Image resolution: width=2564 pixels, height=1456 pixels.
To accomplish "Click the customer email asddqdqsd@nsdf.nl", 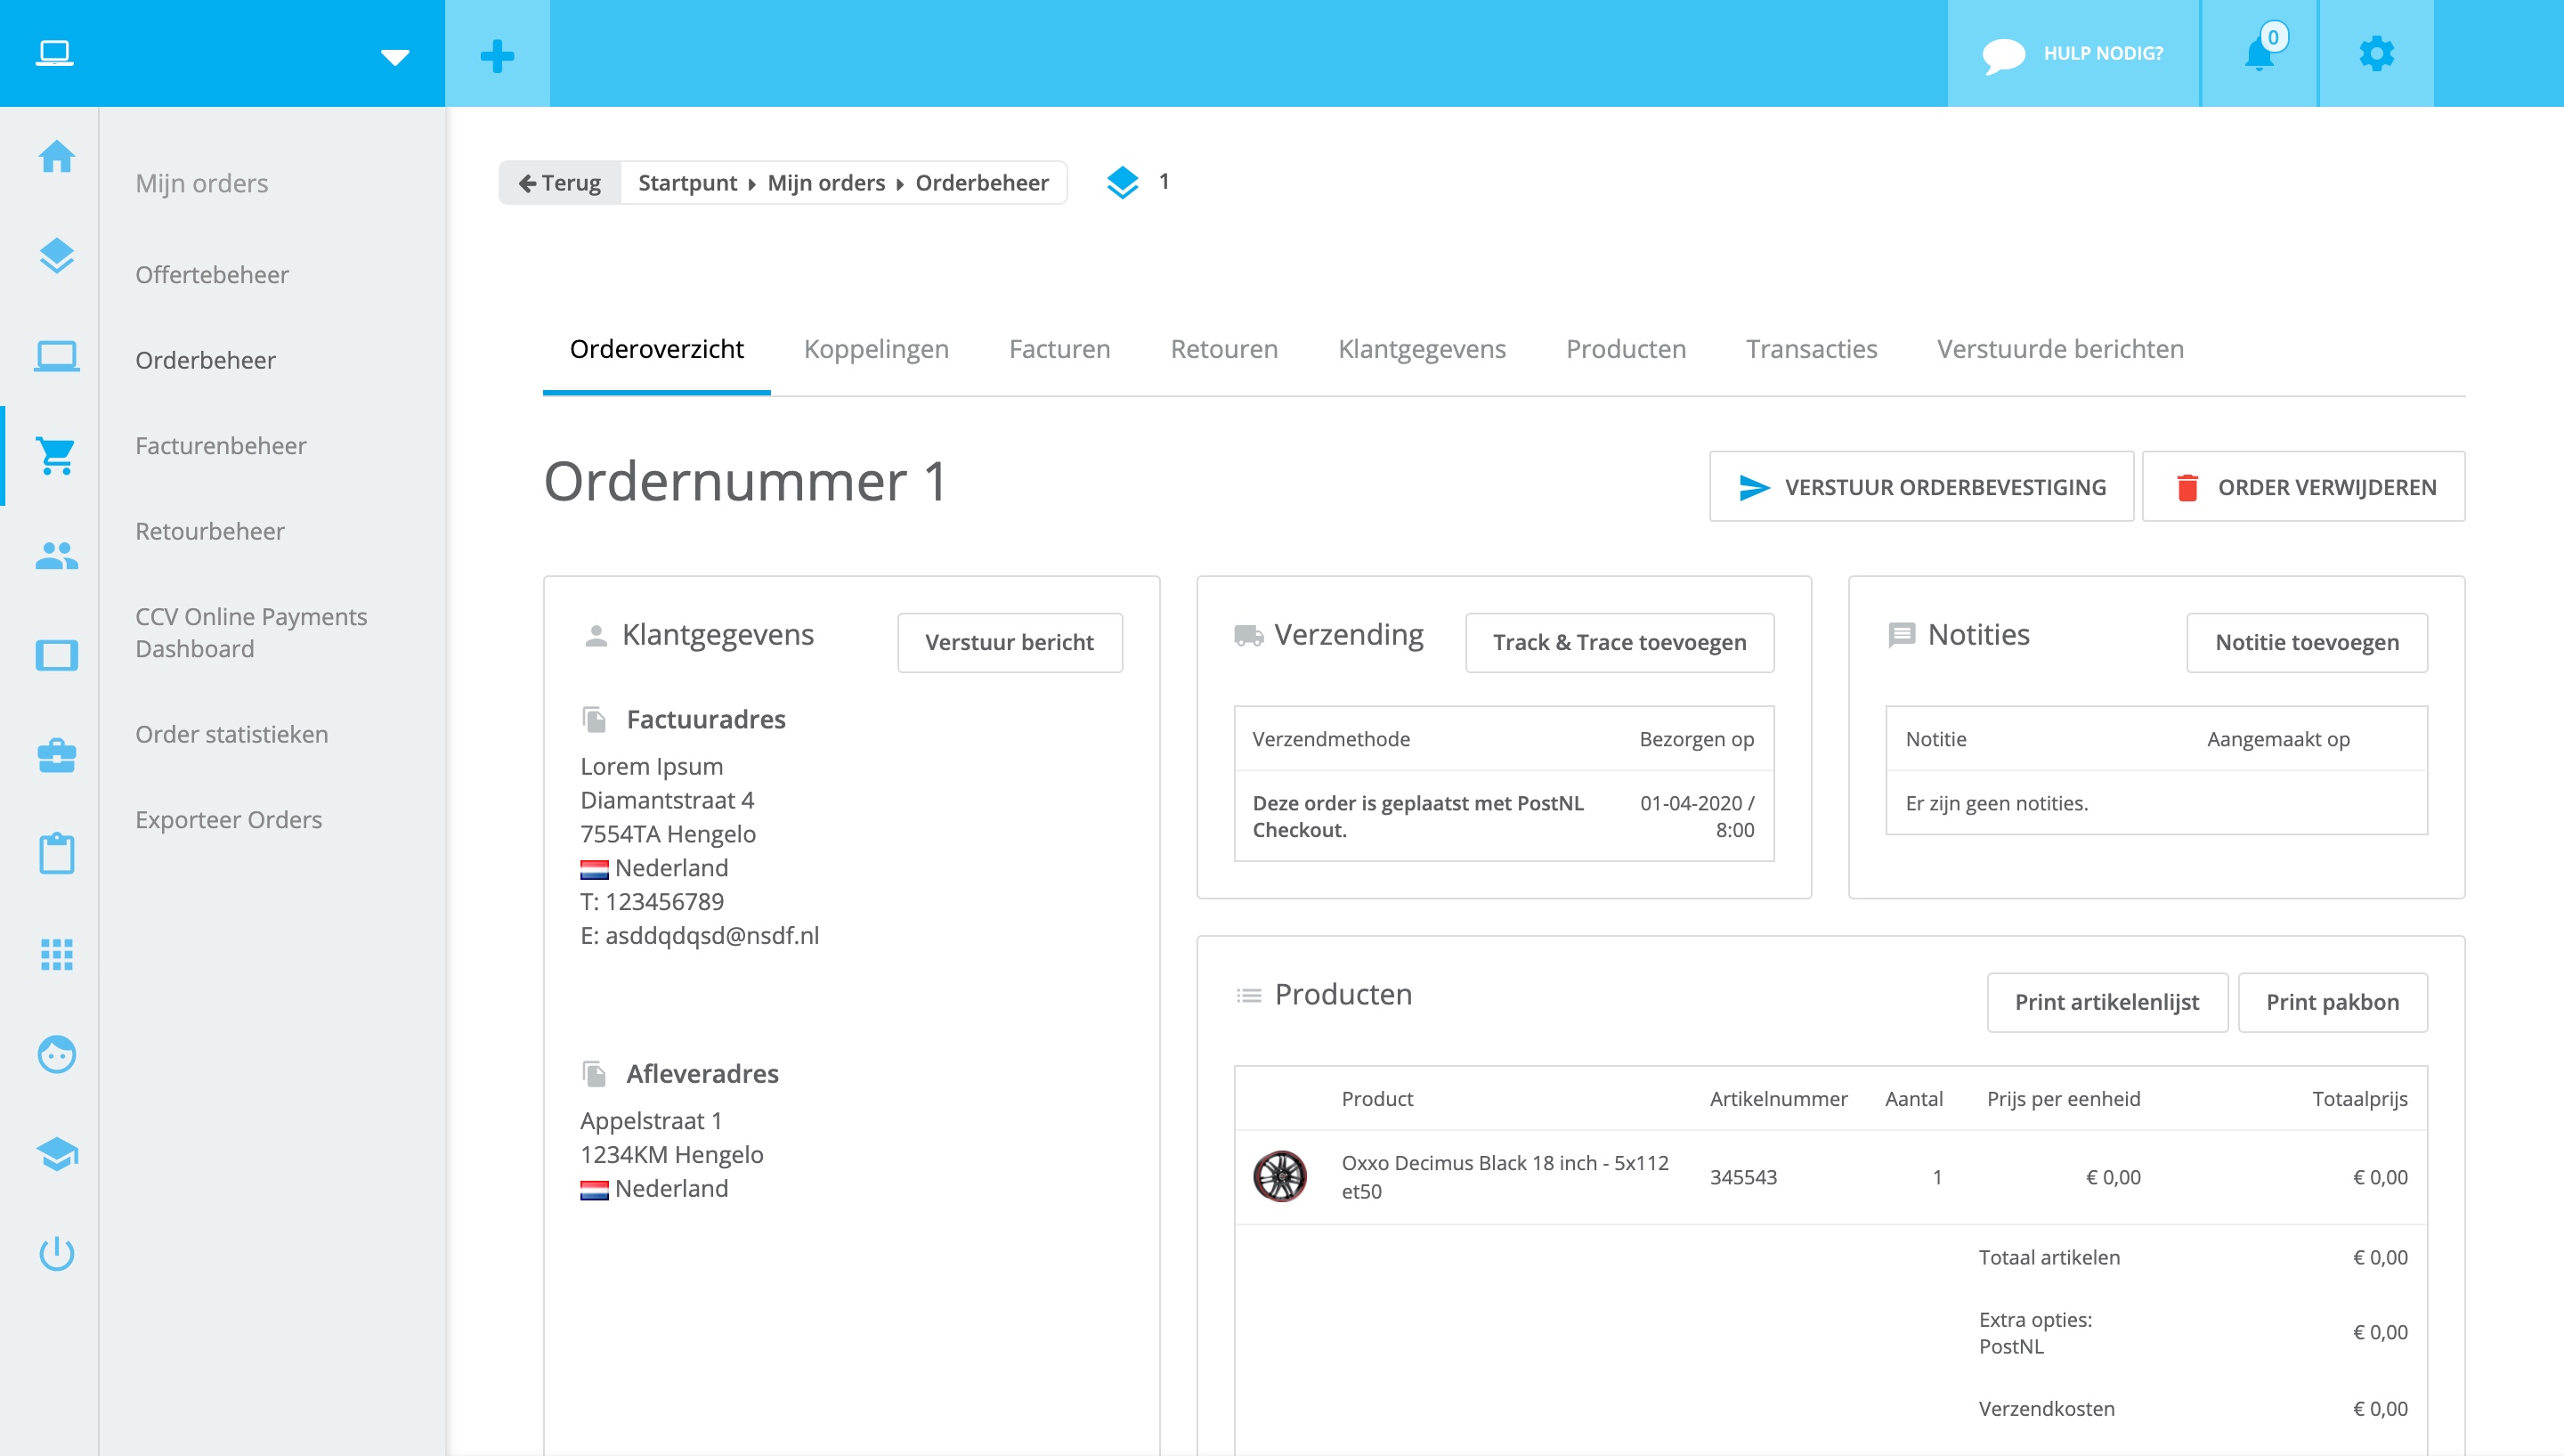I will point(711,935).
